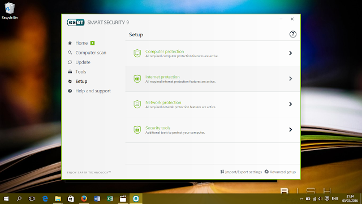Go to Computer scan
The image size is (362, 204).
[x=90, y=53]
